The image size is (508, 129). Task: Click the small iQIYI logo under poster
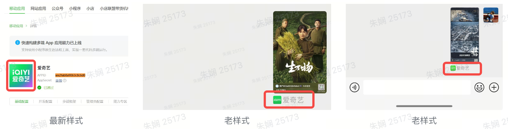(x=277, y=100)
